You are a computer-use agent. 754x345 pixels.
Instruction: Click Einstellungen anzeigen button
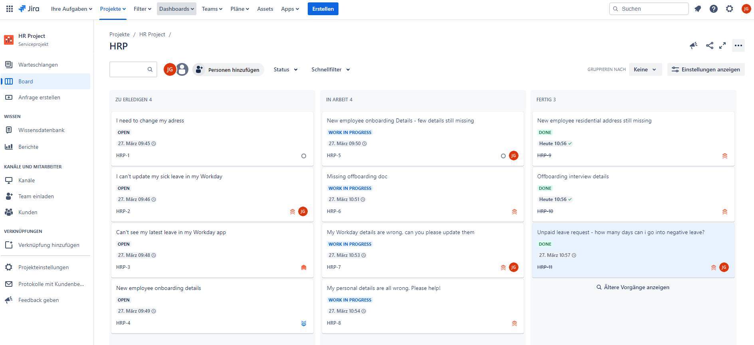tap(706, 69)
